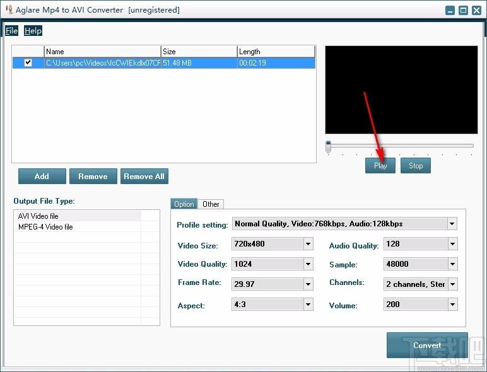This screenshot has height=372, width=487.
Task: Minimize the Aglare converter window
Action: [450, 10]
